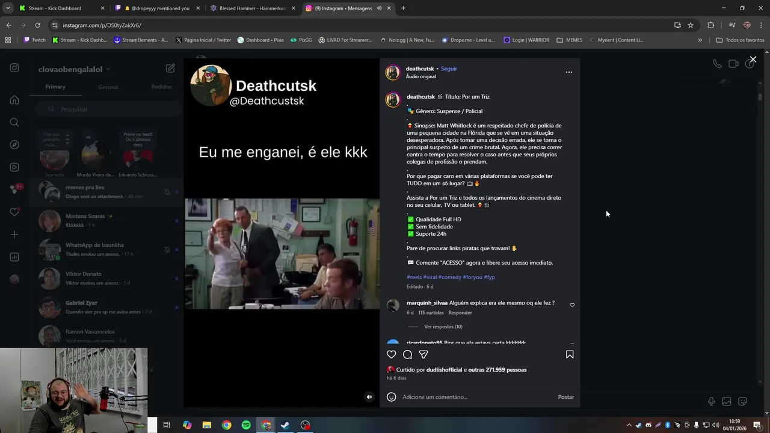Open Steam from the taskbar

click(285, 425)
